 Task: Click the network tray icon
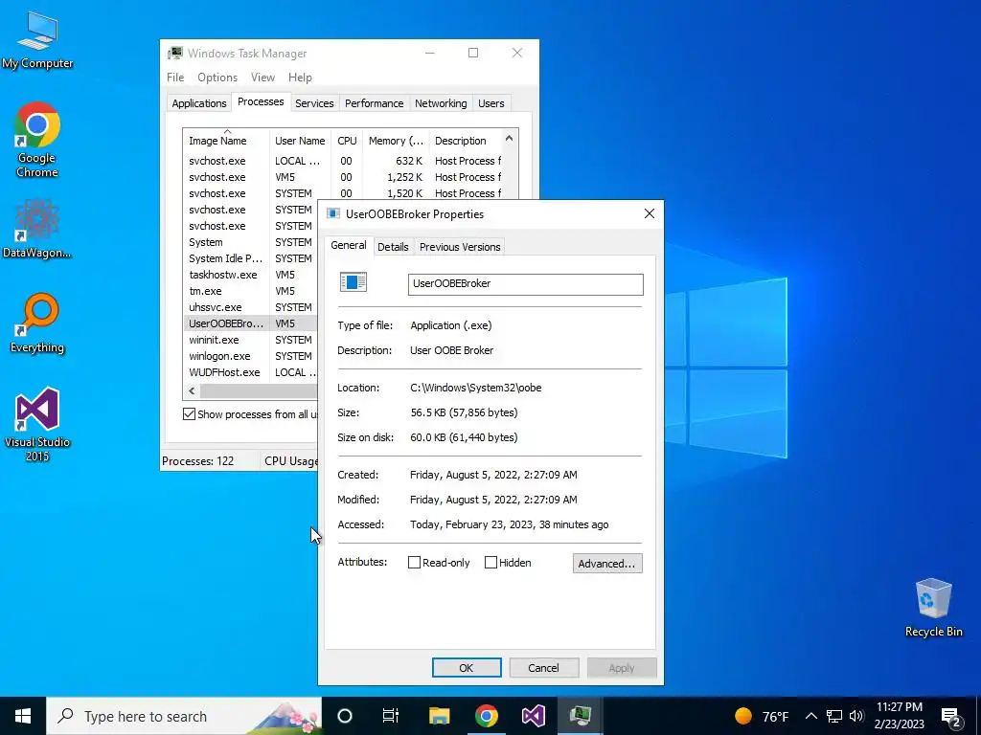(834, 716)
